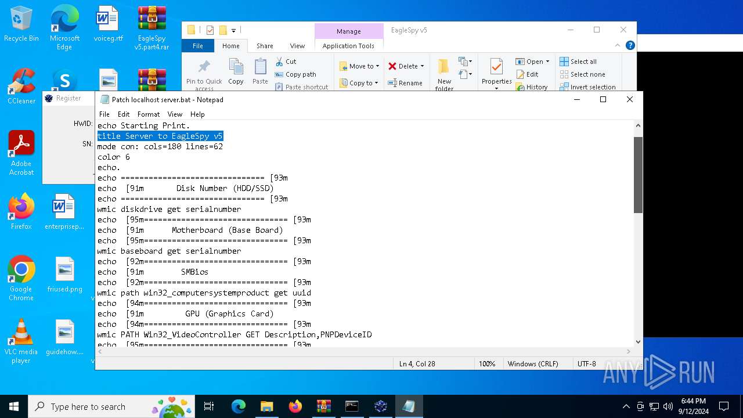Select the enterprisep Word document on desktop
The height and width of the screenshot is (418, 743).
tap(64, 212)
